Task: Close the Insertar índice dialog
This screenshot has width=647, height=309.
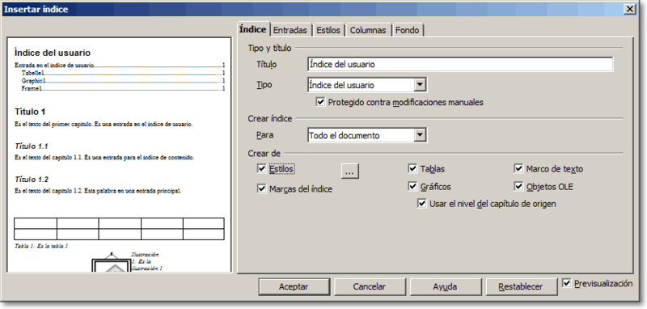Action: tap(630, 9)
